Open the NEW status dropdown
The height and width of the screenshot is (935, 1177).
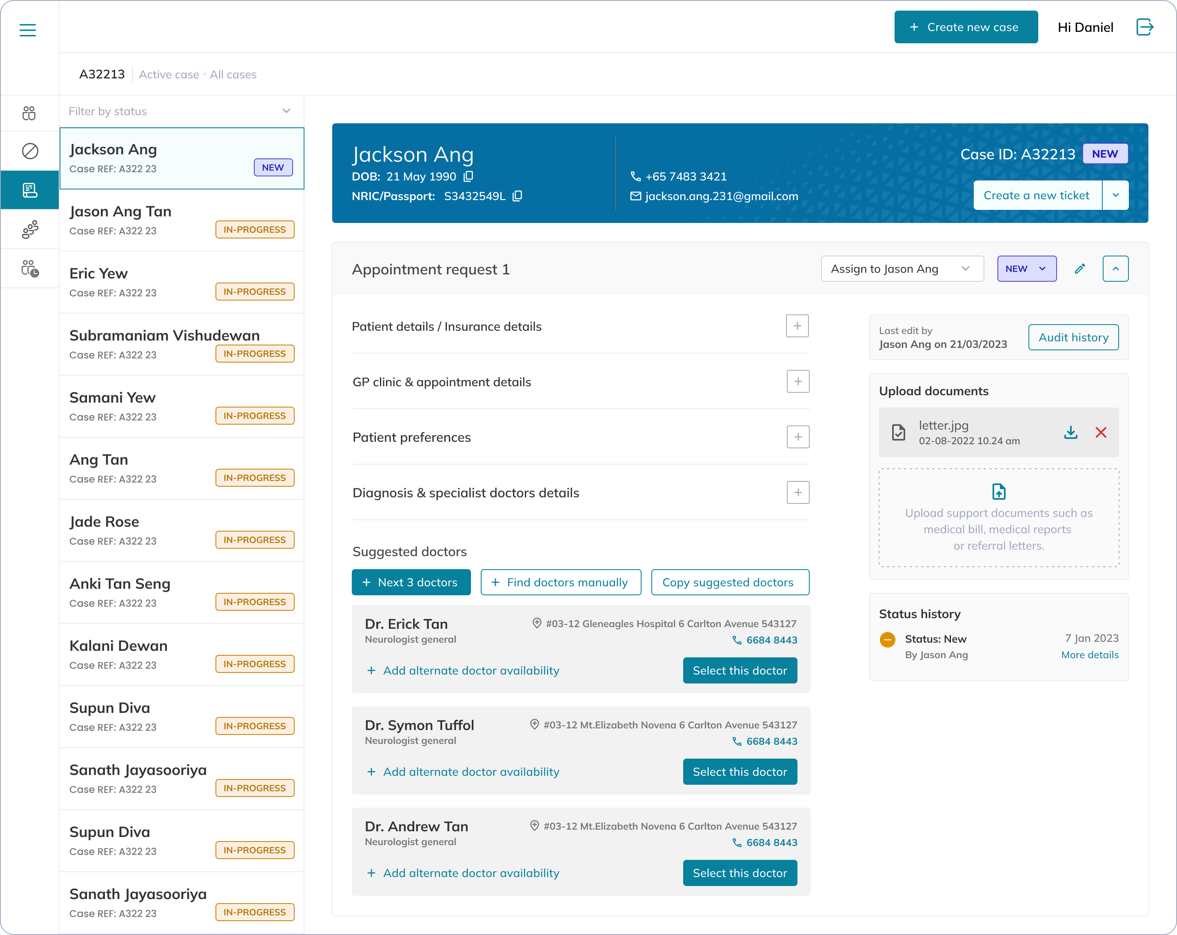pyautogui.click(x=1026, y=269)
